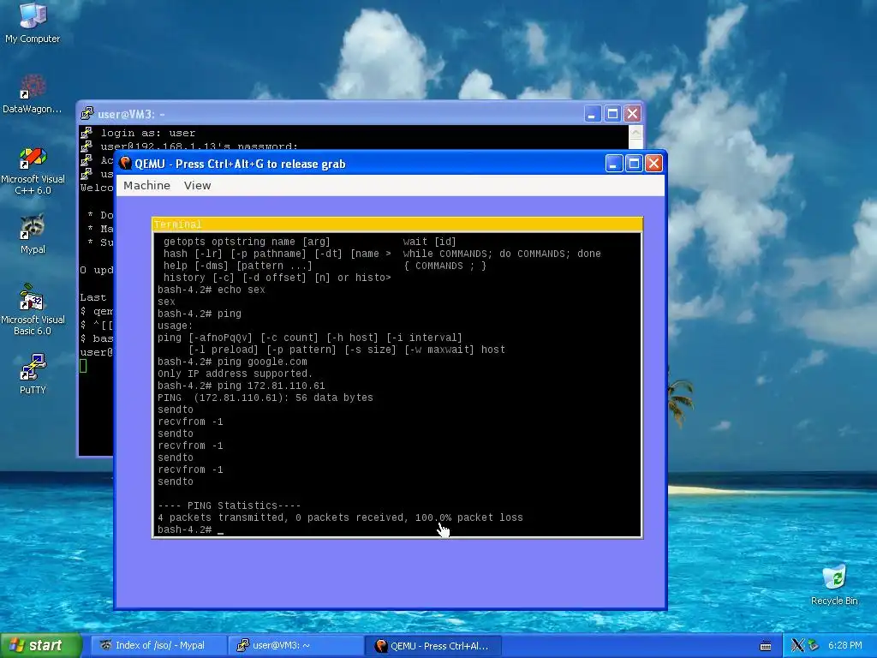
Task: Click the X server tray icon
Action: click(797, 646)
